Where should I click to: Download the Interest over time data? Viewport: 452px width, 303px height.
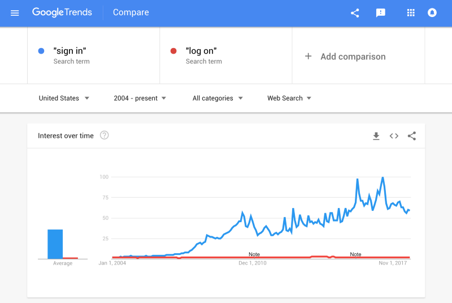click(x=376, y=136)
